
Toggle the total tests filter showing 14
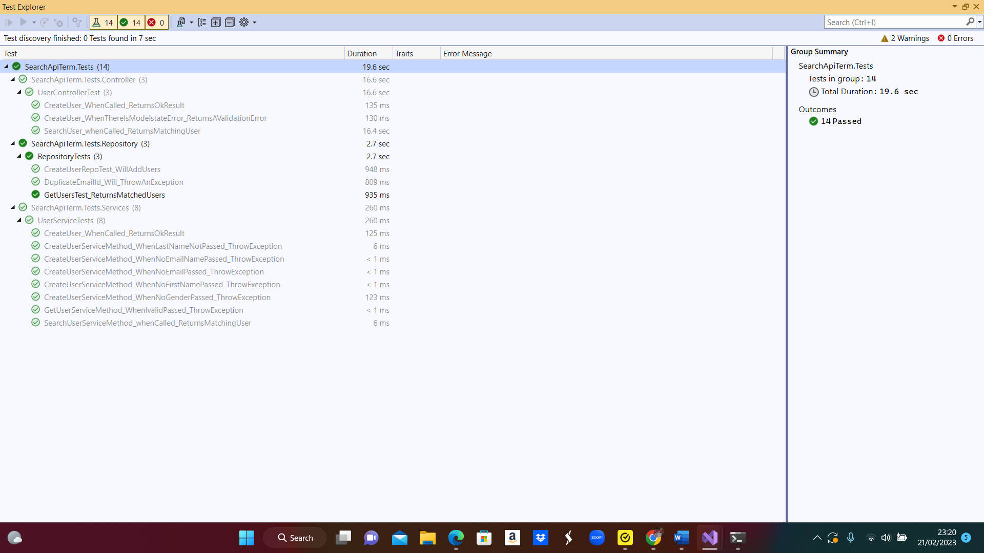pos(103,23)
